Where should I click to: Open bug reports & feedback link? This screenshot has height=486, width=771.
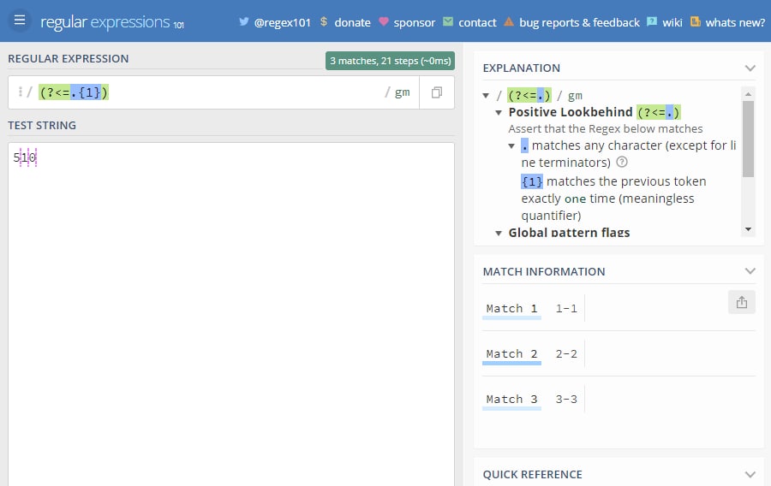580,22
